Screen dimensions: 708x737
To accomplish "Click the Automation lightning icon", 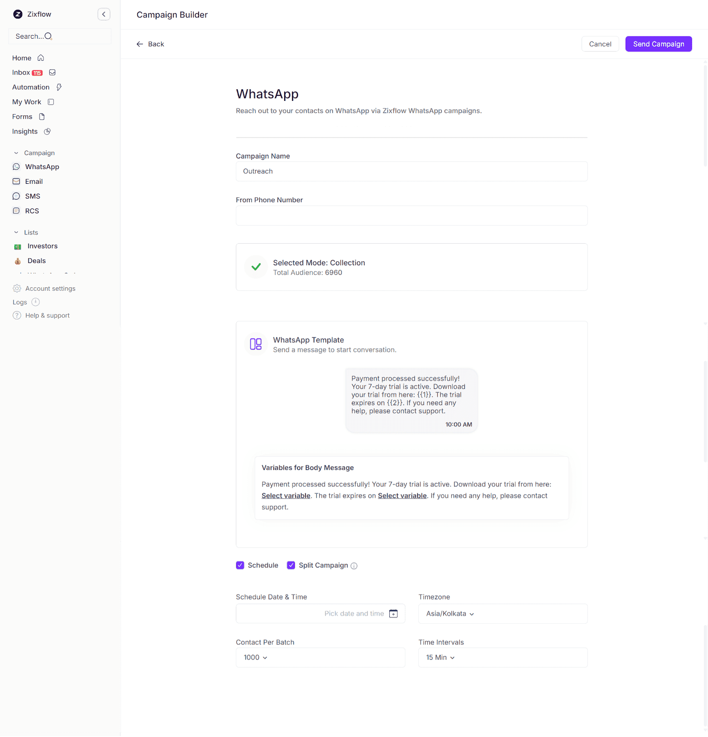I will pos(59,88).
